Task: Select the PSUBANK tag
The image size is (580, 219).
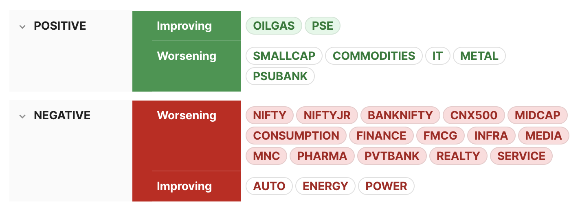Action: pyautogui.click(x=280, y=76)
